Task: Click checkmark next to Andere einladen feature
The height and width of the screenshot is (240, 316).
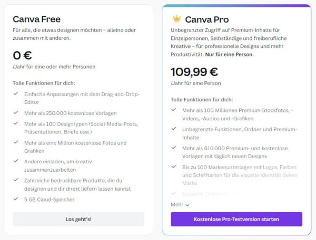Action: [x=16, y=161]
